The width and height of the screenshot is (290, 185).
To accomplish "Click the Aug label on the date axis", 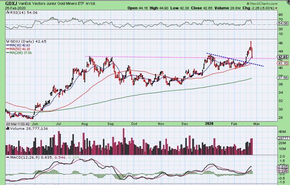I will [x=85, y=124].
